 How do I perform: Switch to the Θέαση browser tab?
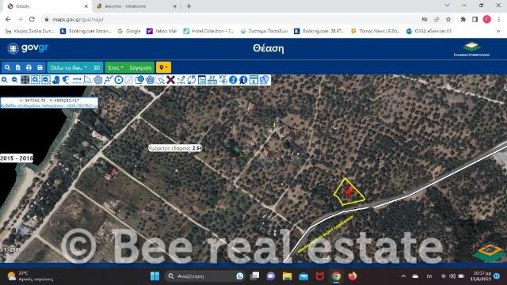pos(47,6)
